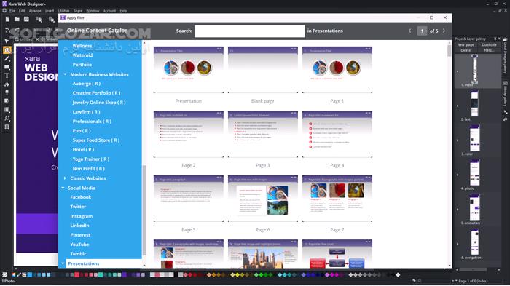Select the Selector arrow tool
Screen dimensions: 510x286
tap(7, 41)
